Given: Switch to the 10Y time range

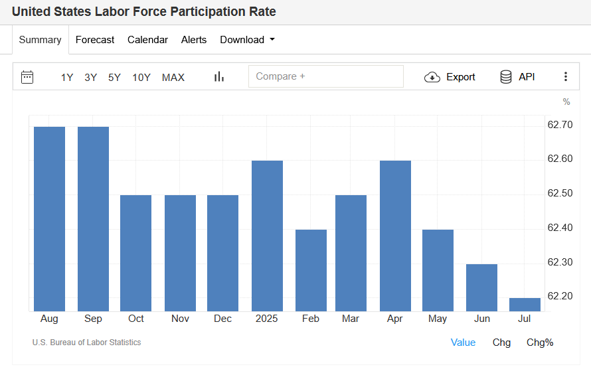Looking at the screenshot, I should point(141,77).
